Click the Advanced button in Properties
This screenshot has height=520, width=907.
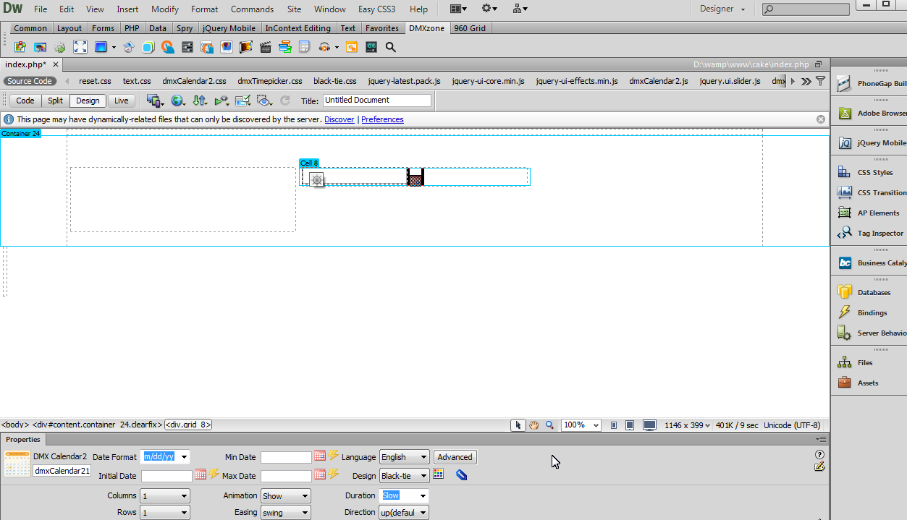click(455, 457)
